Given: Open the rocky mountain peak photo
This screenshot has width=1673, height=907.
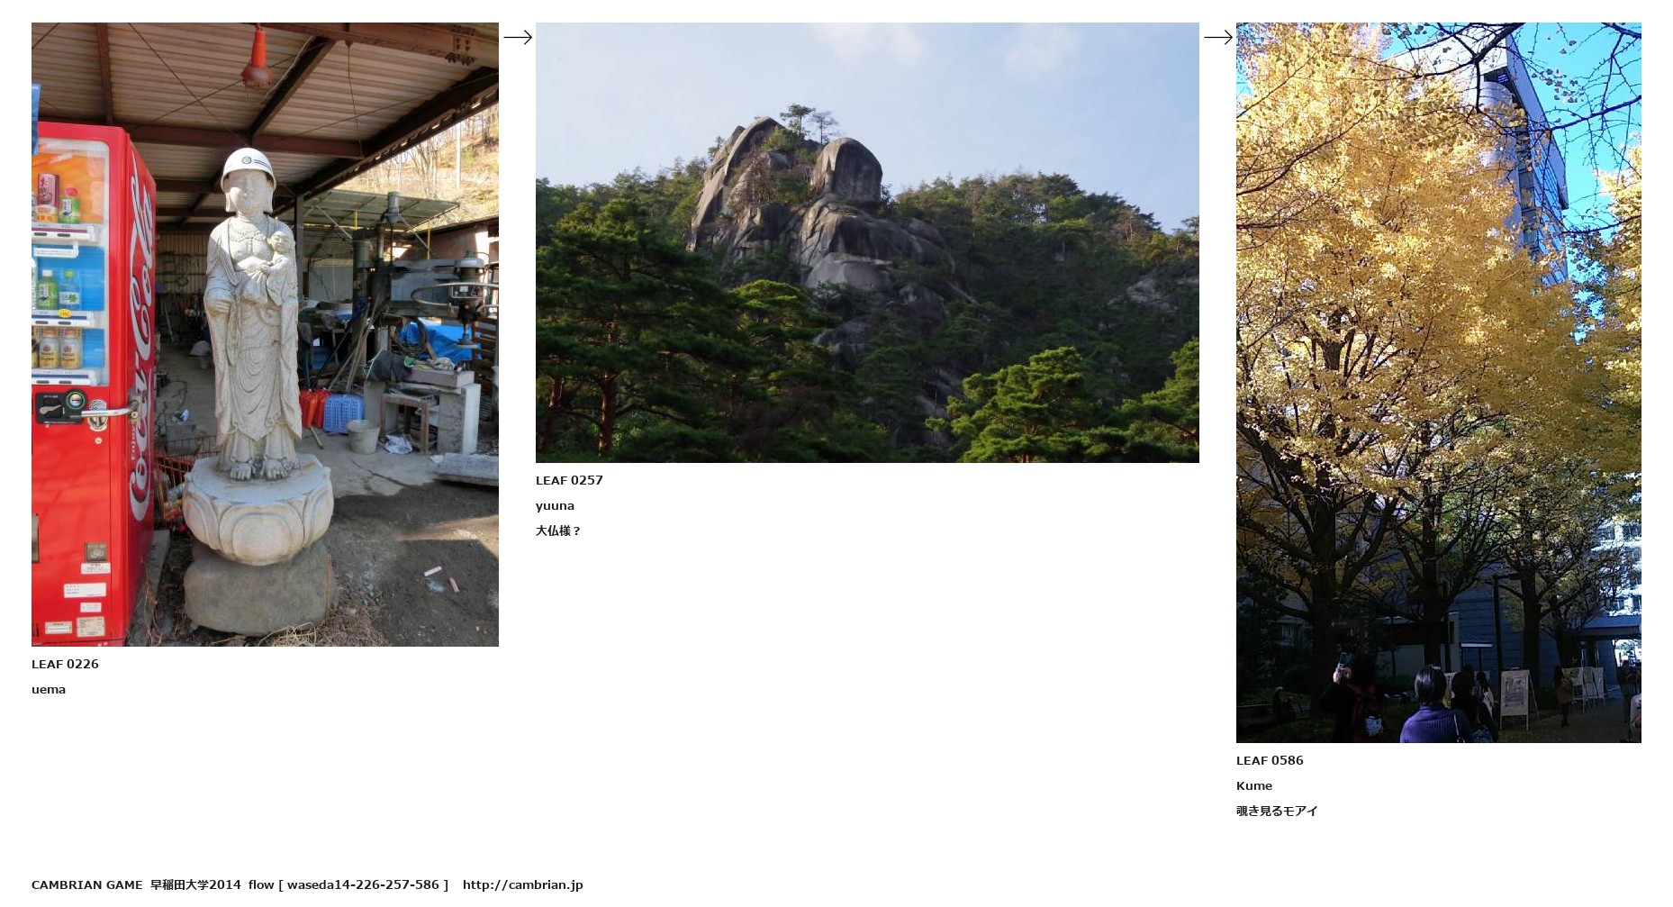Looking at the screenshot, I should (x=867, y=242).
